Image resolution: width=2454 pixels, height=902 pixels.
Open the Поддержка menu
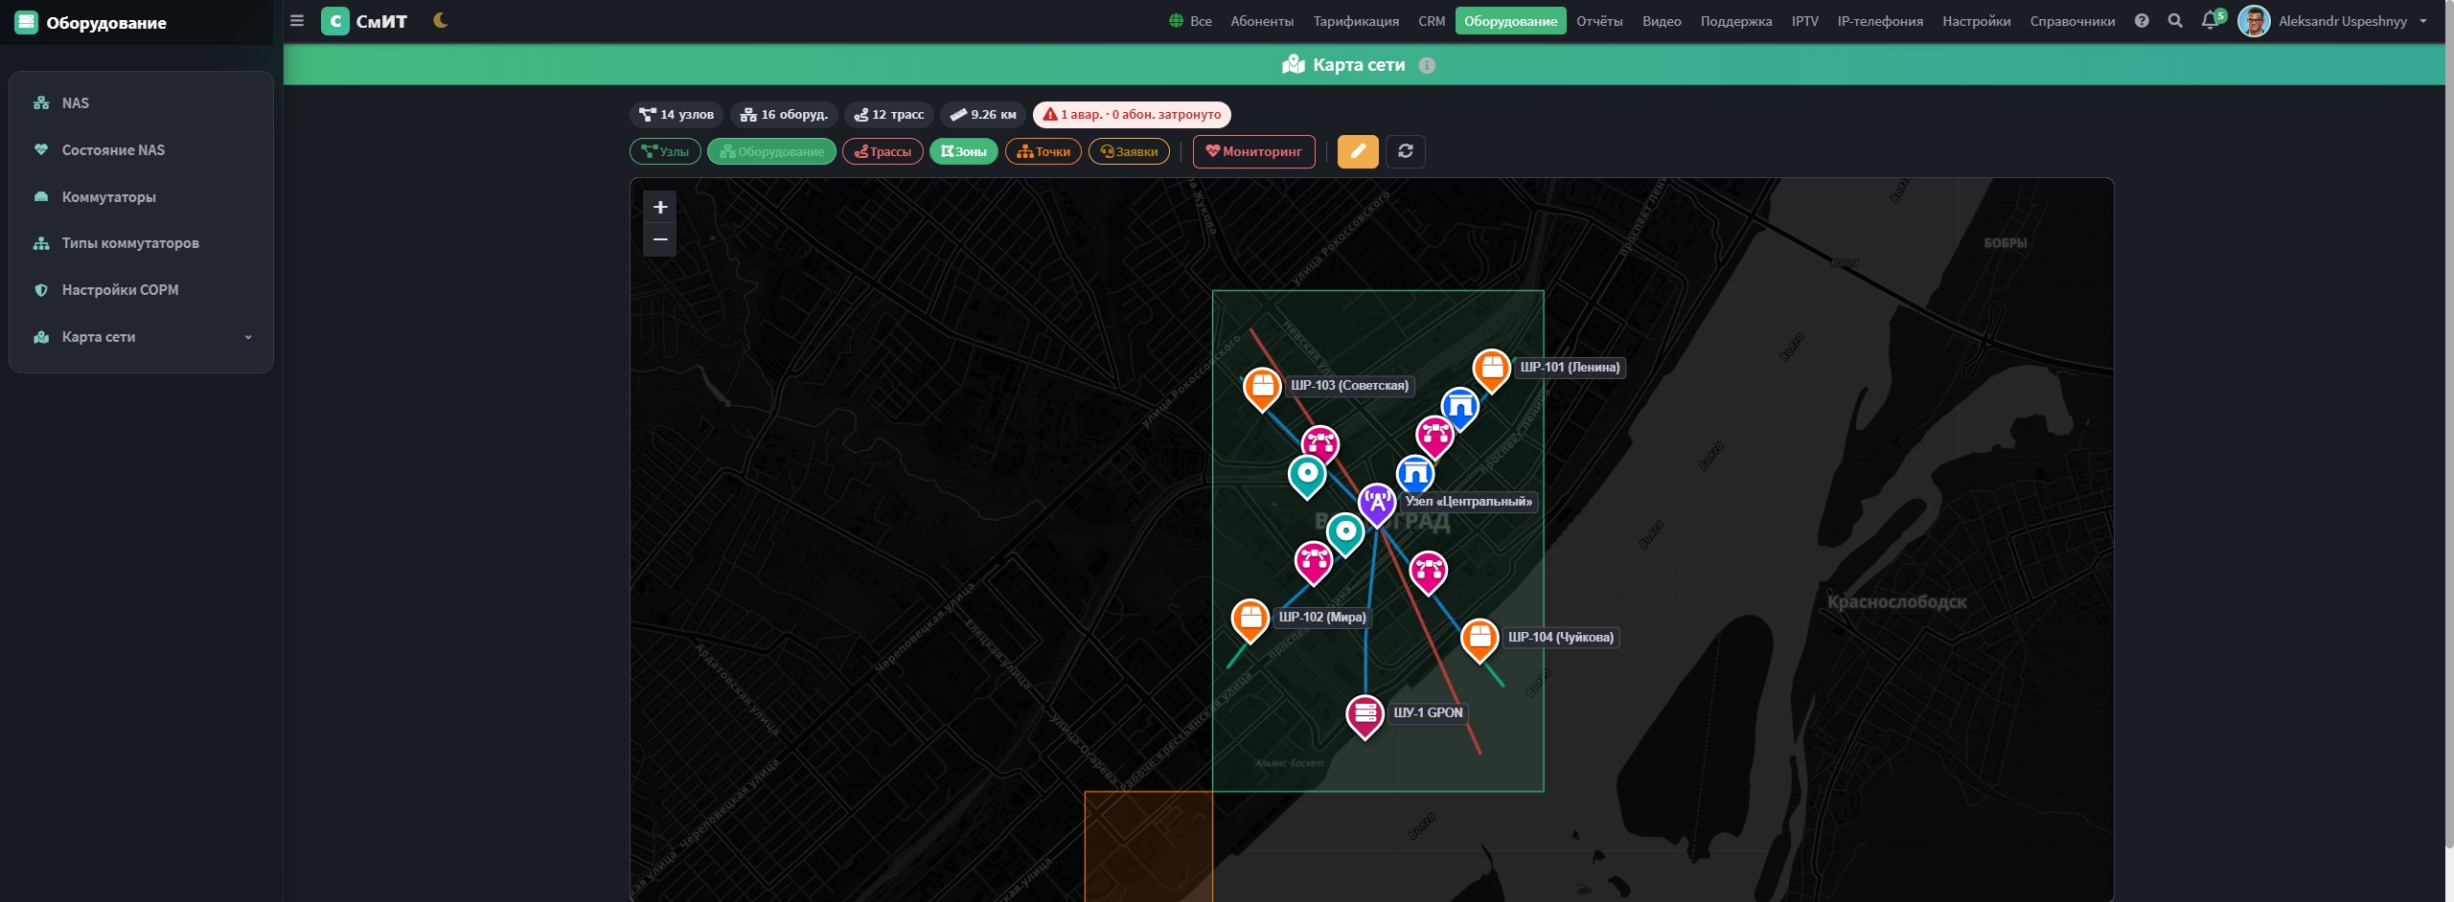(1735, 21)
